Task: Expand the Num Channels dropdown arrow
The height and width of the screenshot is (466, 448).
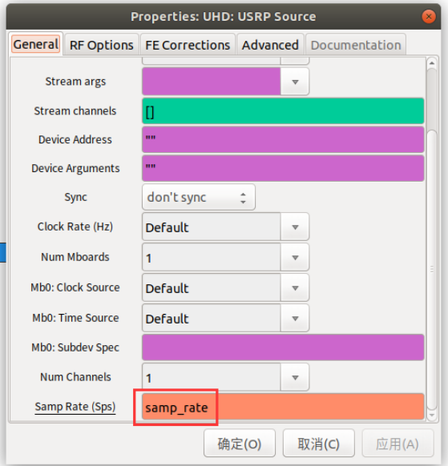Action: (295, 377)
